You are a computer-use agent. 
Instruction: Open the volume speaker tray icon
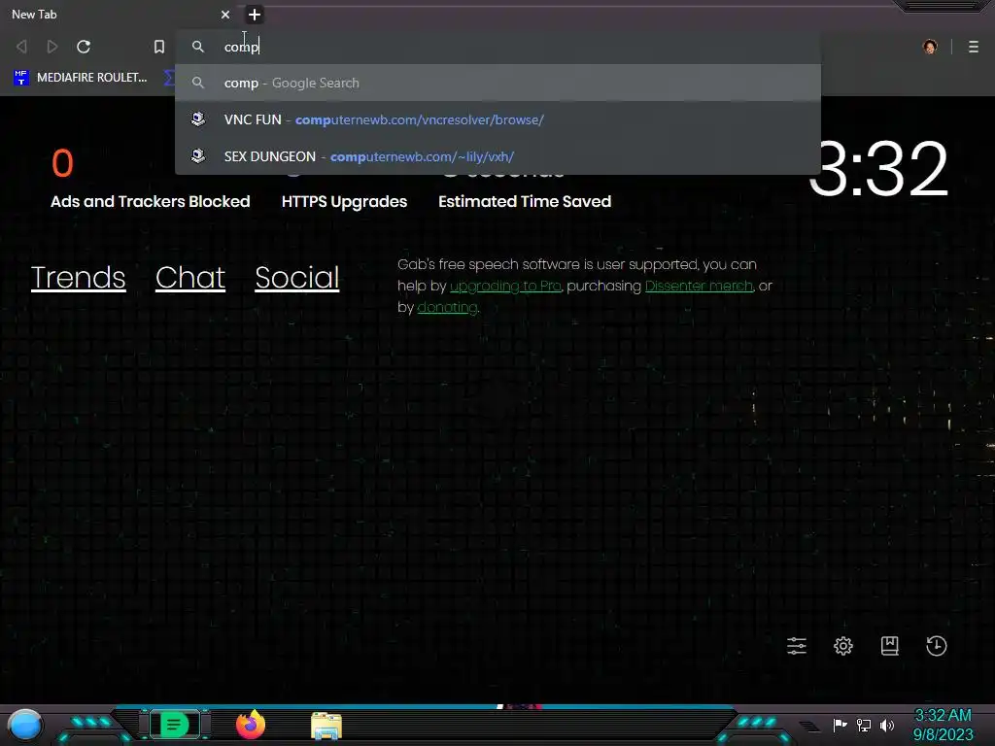tap(887, 725)
